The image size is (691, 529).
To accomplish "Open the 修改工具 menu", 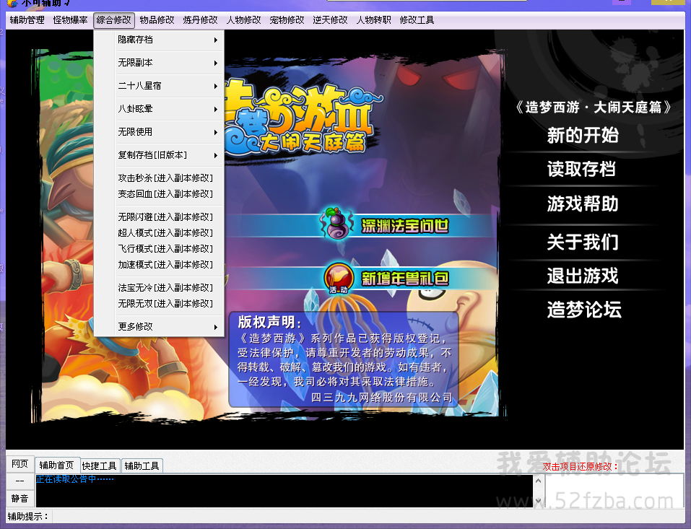I will pyautogui.click(x=417, y=20).
